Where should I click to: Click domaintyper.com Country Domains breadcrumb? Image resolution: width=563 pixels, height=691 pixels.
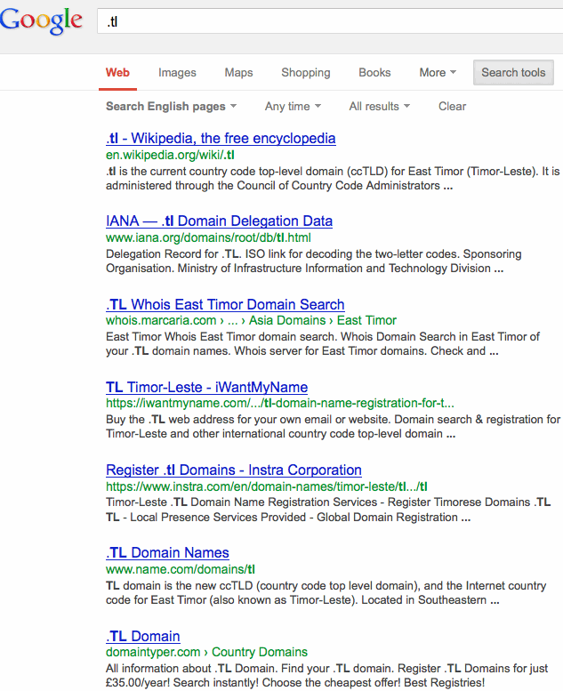(206, 652)
